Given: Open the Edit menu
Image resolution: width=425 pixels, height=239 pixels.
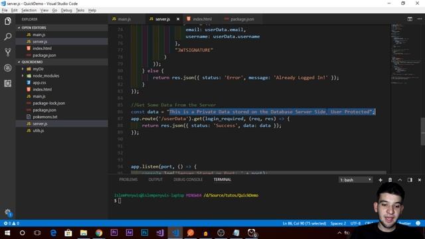Looking at the screenshot, I should click(x=14, y=11).
